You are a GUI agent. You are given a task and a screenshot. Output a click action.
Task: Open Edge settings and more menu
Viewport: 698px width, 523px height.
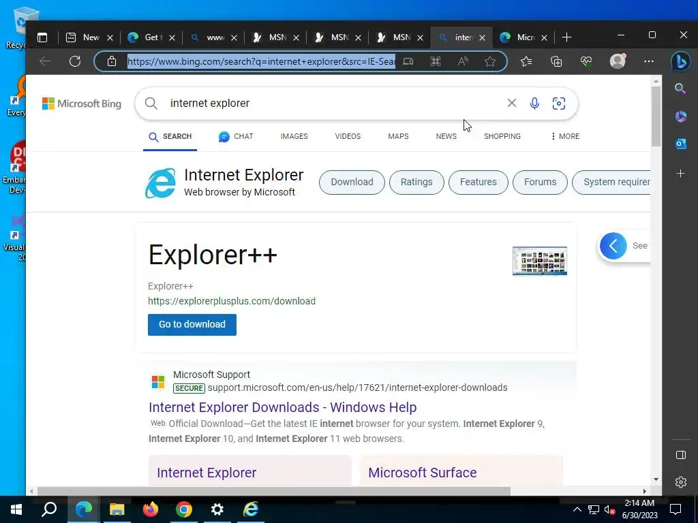coord(649,61)
